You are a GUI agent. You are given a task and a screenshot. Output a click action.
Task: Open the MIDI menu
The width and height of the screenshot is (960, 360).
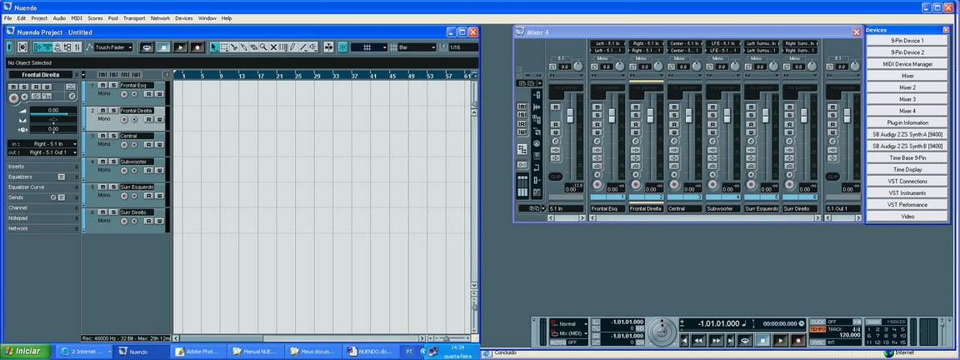pyautogui.click(x=77, y=18)
